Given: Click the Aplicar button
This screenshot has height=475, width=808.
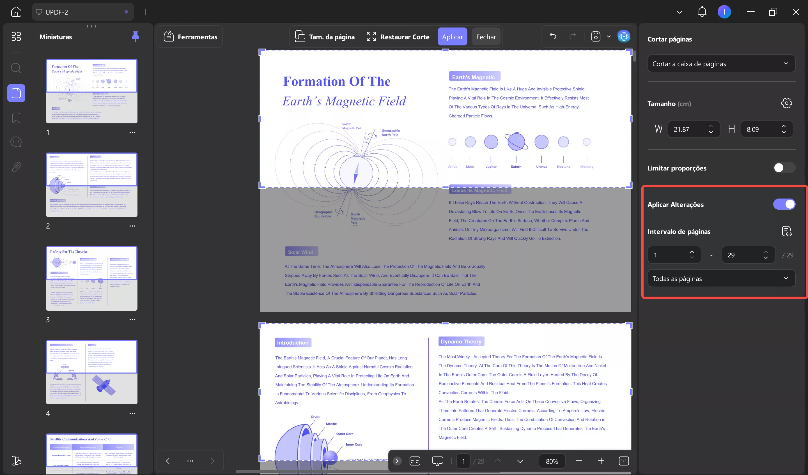Looking at the screenshot, I should pos(452,37).
